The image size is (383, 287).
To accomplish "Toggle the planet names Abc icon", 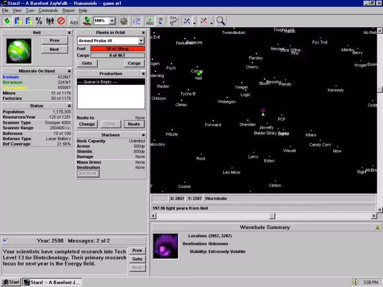I will tap(150, 21).
